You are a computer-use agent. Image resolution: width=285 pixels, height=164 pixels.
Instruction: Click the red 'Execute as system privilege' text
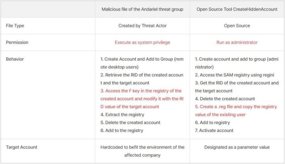click(x=142, y=42)
